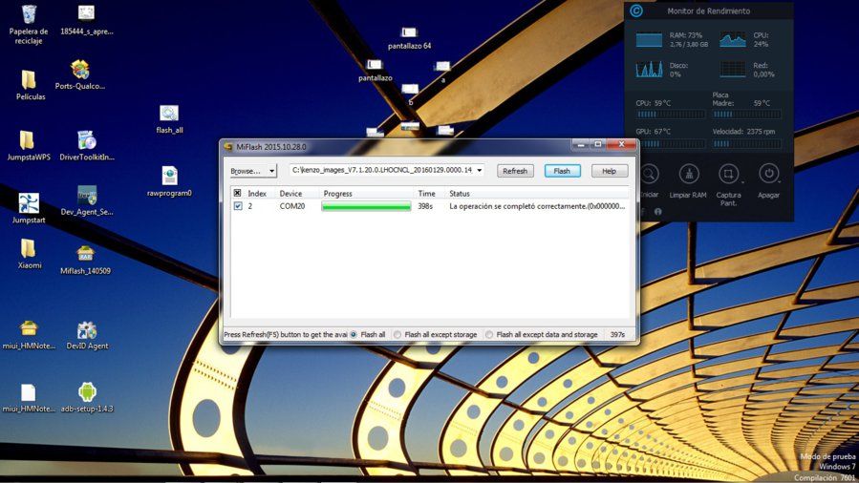Click the Monitor de Rendimiento logo icon
859x483 pixels.
636,10
